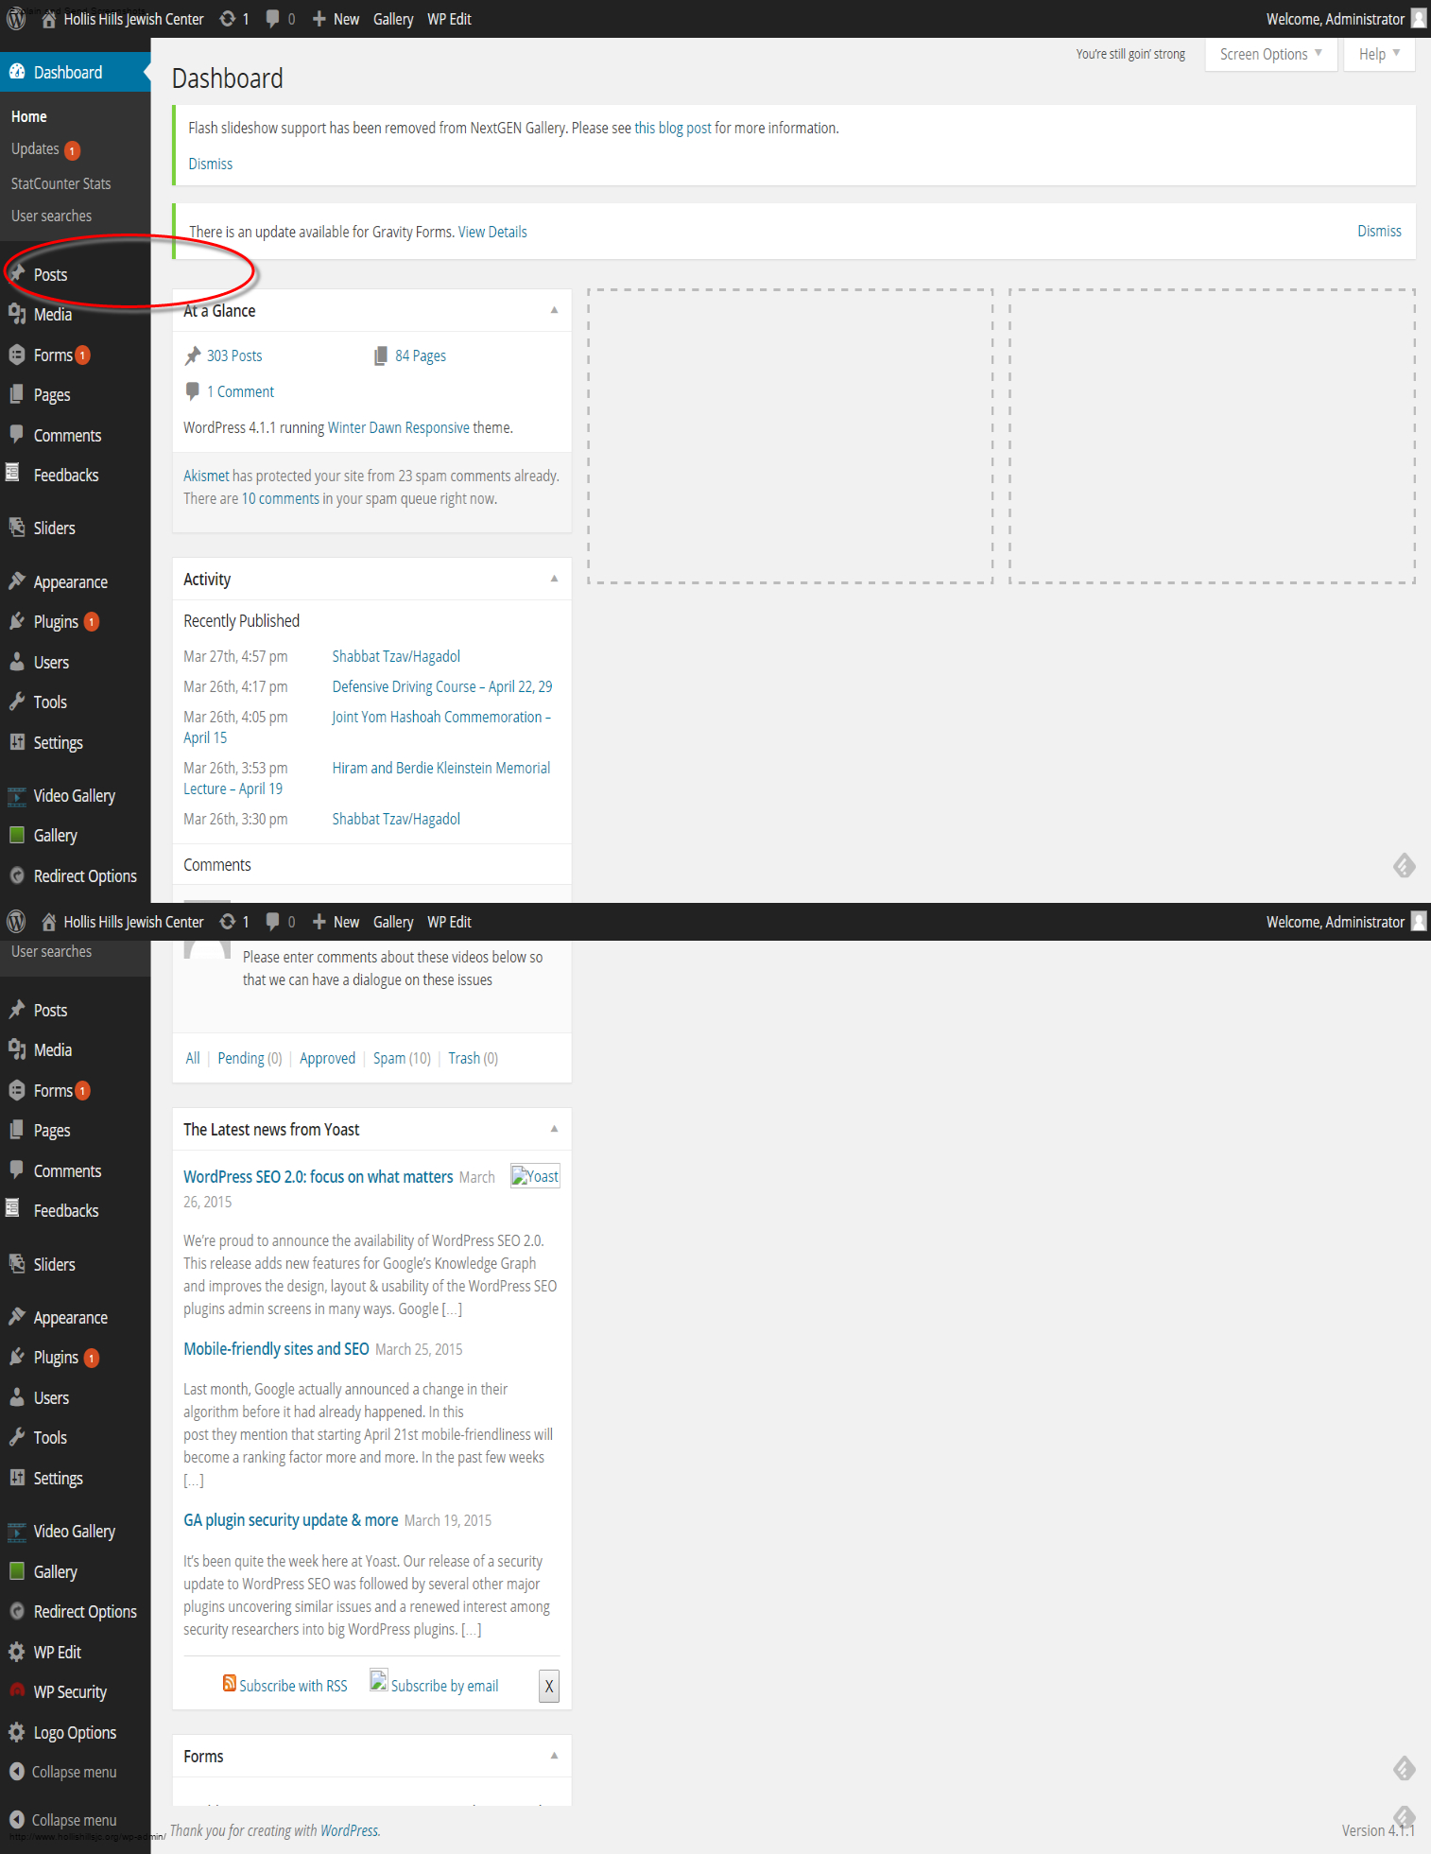Open WP Security sidebar menu

point(70,1691)
